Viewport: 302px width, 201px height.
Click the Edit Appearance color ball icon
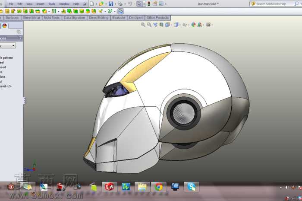click(x=193, y=25)
